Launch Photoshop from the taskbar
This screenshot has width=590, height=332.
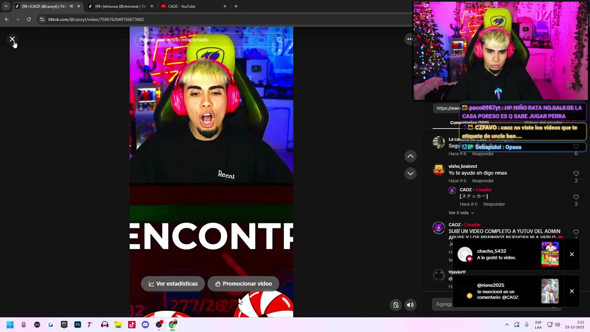[77, 325]
